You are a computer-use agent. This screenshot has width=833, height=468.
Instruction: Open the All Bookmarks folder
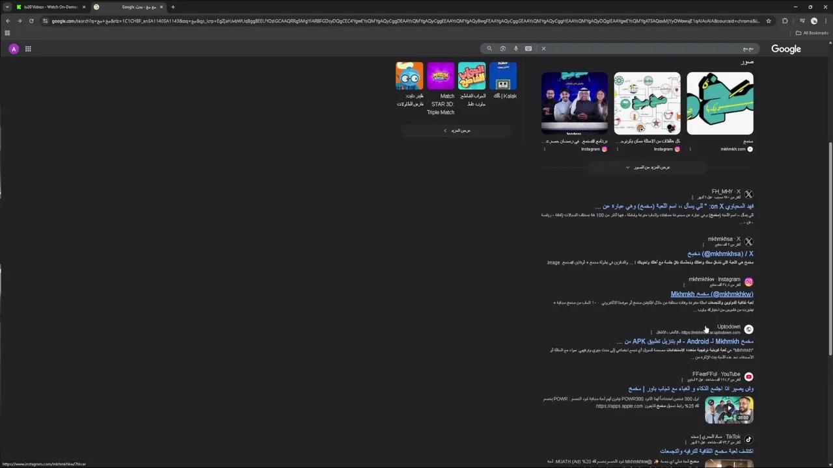coord(812,32)
